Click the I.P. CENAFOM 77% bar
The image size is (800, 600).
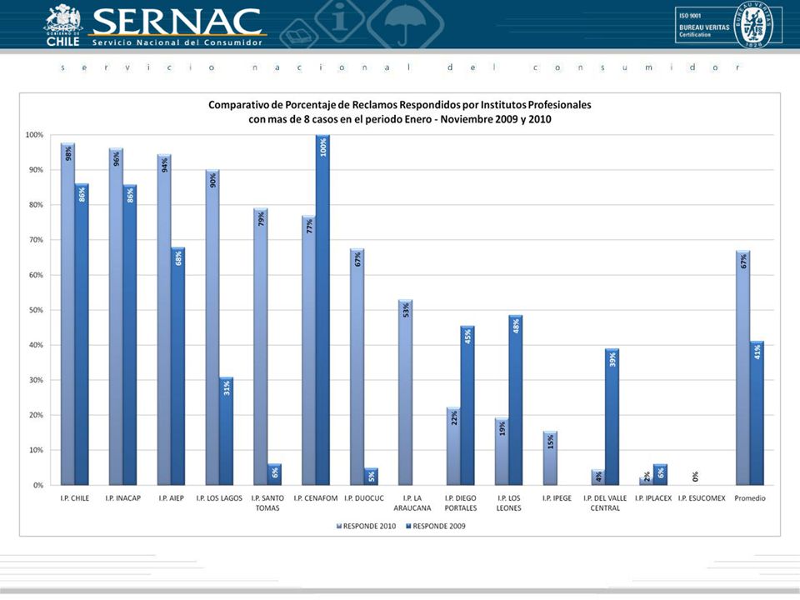(308, 350)
